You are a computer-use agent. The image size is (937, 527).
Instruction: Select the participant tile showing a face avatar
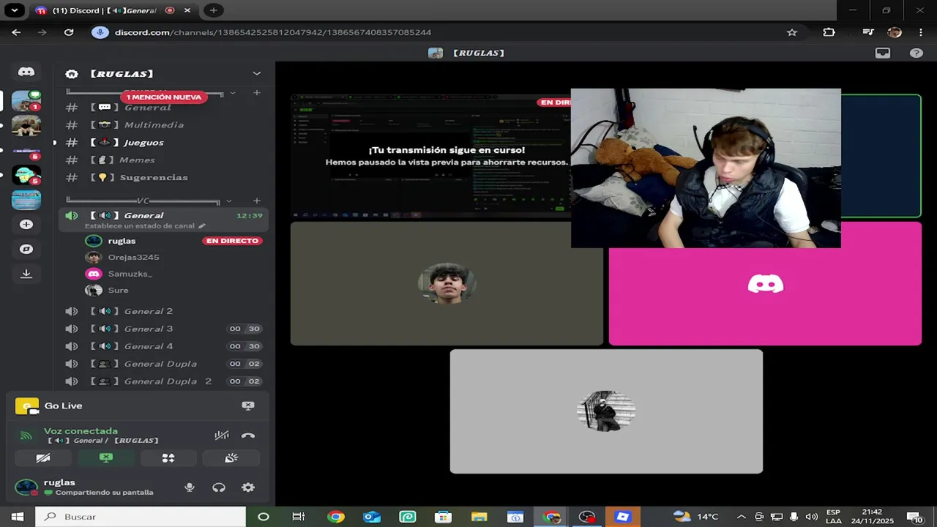(x=447, y=283)
